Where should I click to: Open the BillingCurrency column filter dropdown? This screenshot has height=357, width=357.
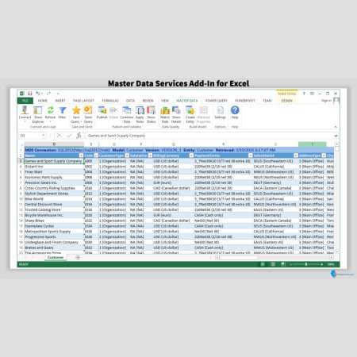click(191, 155)
